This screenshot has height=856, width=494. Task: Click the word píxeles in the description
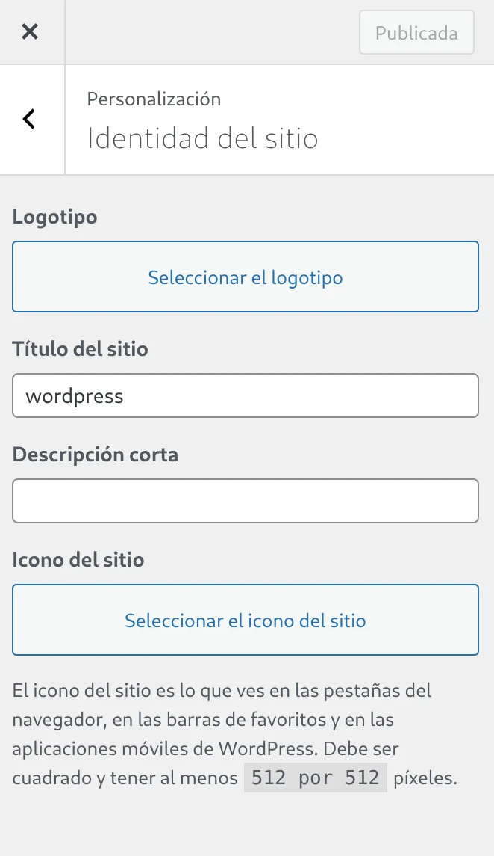425,778
